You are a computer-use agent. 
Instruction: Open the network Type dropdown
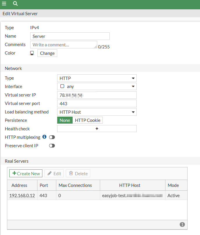[x=97, y=78]
